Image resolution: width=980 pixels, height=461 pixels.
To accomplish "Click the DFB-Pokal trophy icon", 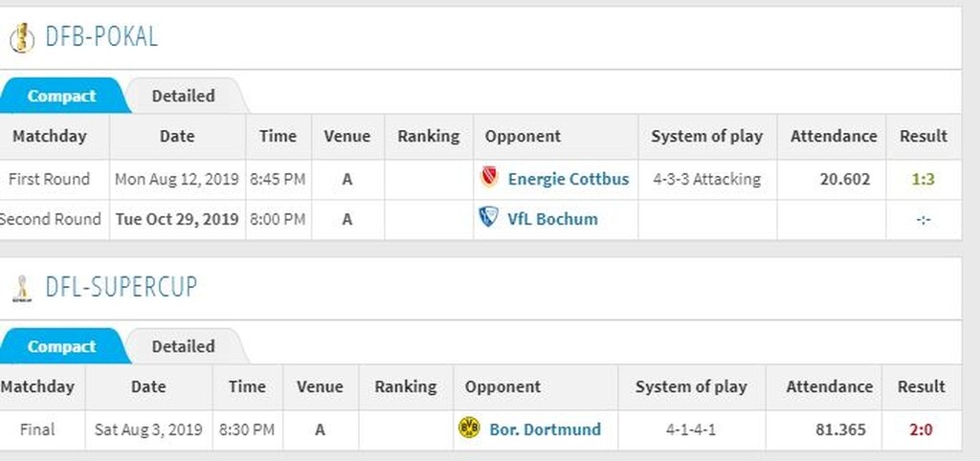I will [19, 38].
